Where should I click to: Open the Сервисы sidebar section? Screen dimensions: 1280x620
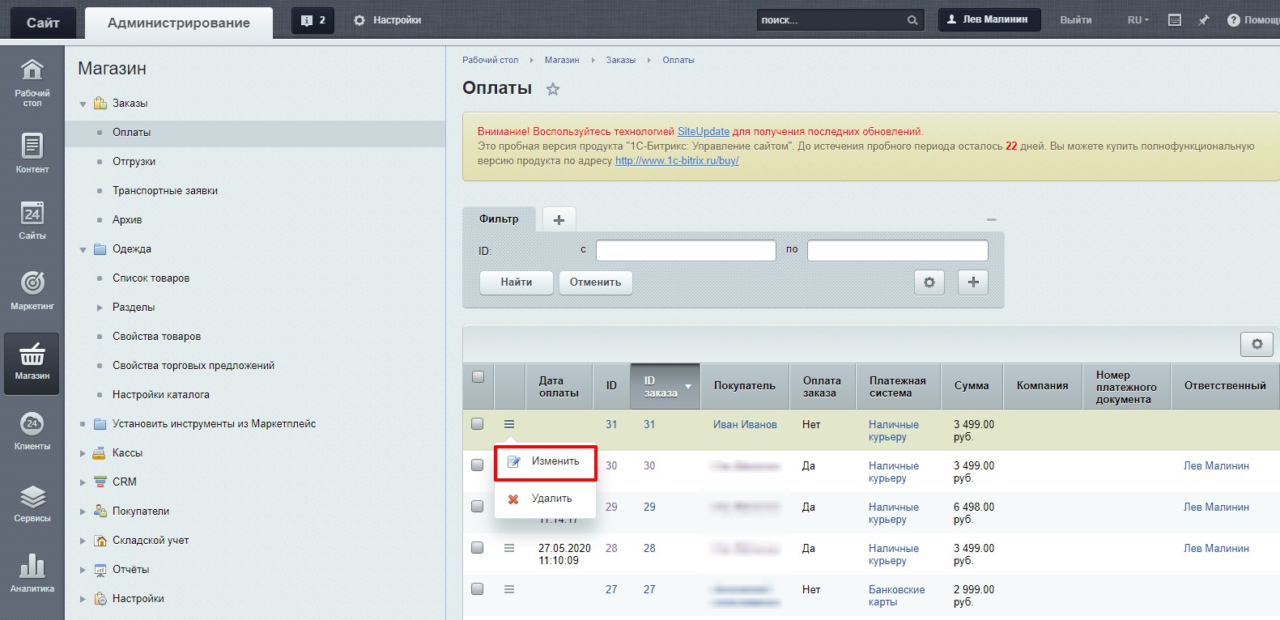tap(32, 503)
